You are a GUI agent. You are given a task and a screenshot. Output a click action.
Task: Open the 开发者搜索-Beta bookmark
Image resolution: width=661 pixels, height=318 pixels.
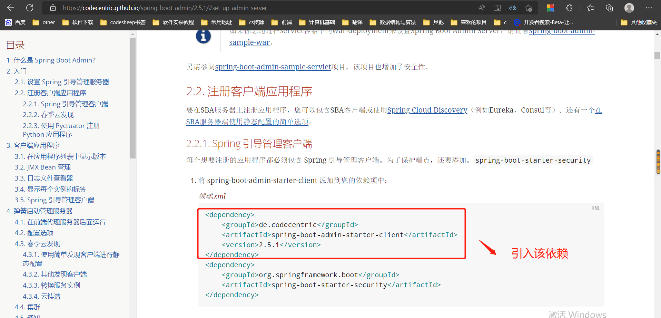[544, 22]
